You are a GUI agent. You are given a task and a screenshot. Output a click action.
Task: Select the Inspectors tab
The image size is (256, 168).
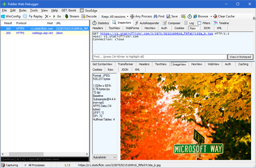pos(122,23)
